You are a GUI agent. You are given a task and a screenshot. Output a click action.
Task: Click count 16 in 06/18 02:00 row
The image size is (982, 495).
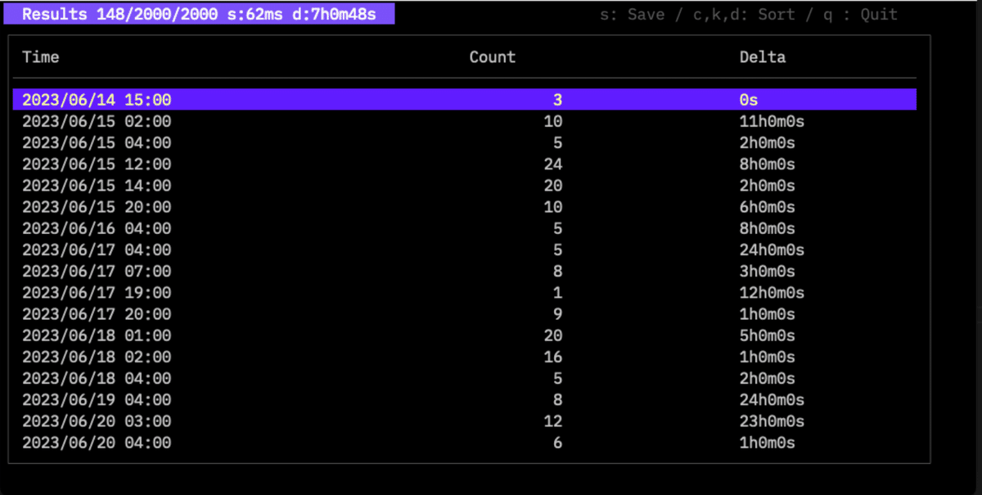(x=553, y=357)
